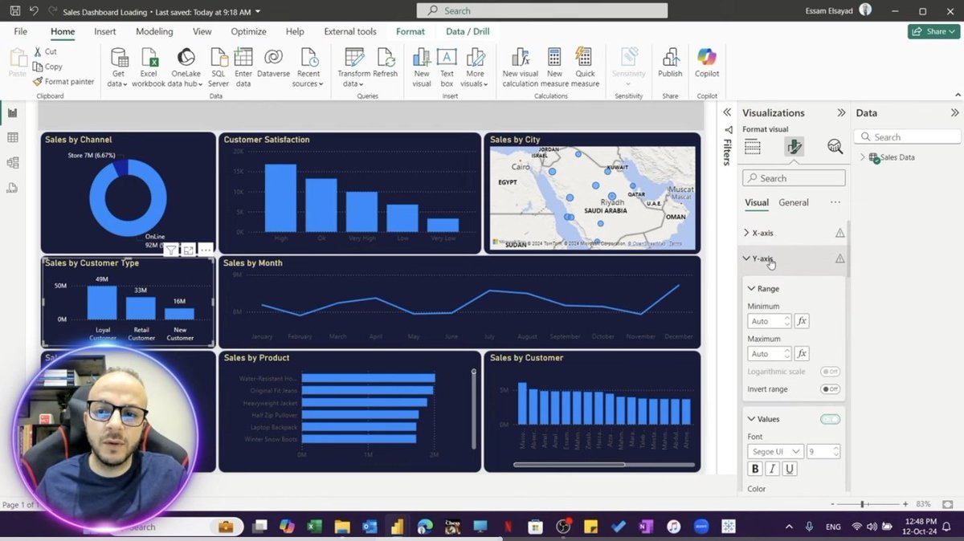Open OneLake data hub
Screen dimensions: 964x541
click(x=186, y=67)
